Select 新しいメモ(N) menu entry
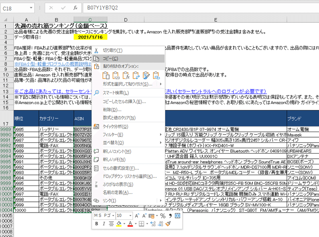The width and height of the screenshot is (319, 237). (128, 160)
